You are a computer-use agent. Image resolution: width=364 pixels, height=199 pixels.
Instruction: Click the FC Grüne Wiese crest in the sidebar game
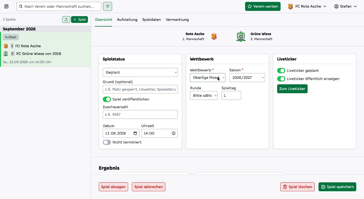click(x=6, y=54)
